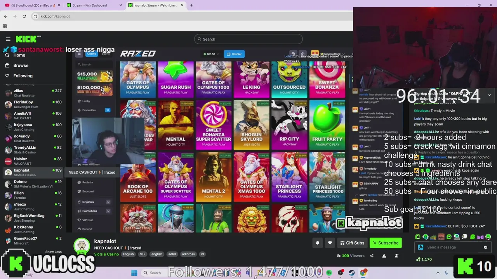Open FloridaBoy channel in sidebar
This screenshot has width=497, height=279.
[x=33, y=104]
